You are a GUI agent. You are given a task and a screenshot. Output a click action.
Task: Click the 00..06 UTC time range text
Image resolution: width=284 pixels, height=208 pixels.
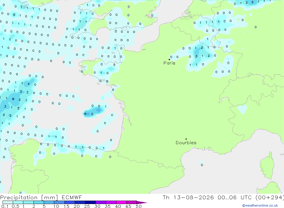(x=235, y=198)
